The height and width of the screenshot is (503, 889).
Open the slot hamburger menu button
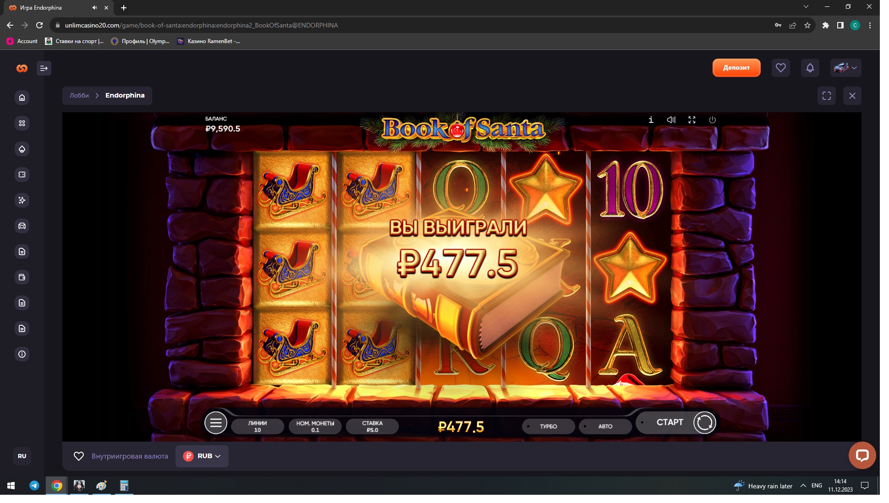[216, 423]
